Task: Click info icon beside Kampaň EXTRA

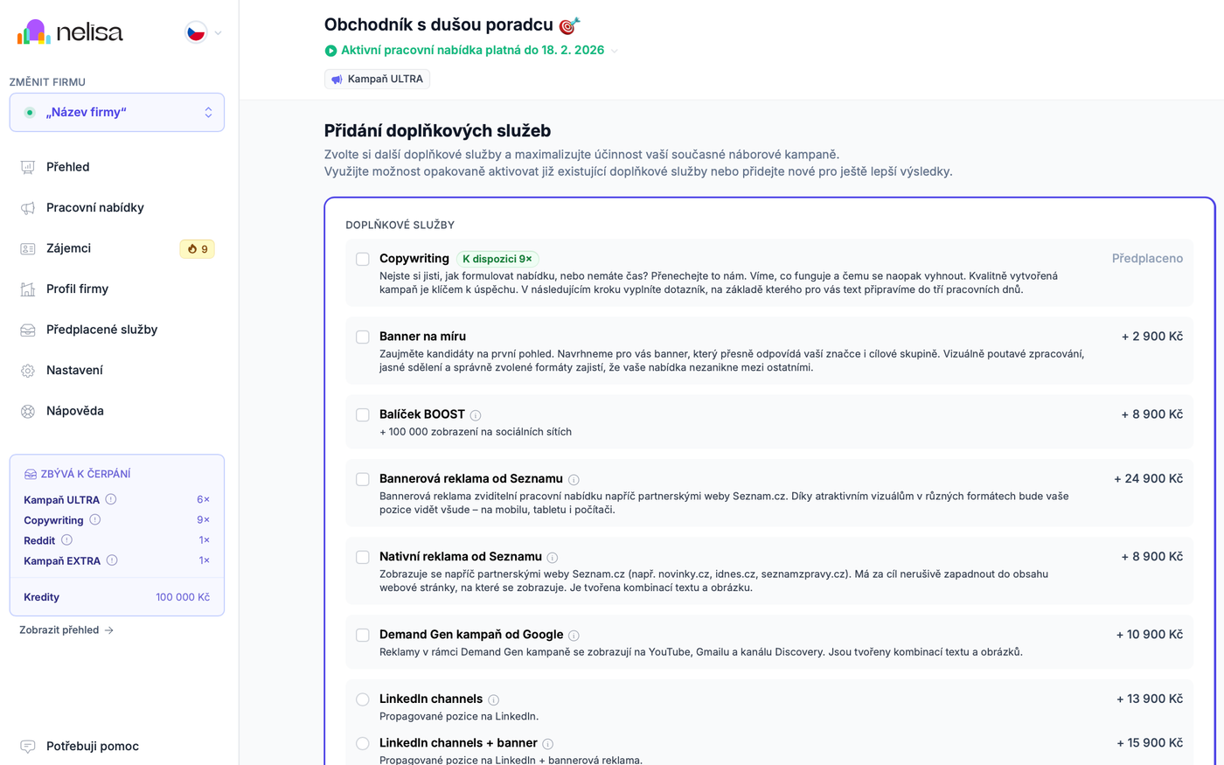Action: (x=112, y=560)
